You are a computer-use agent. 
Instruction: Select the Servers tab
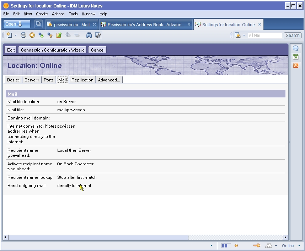[x=32, y=80]
